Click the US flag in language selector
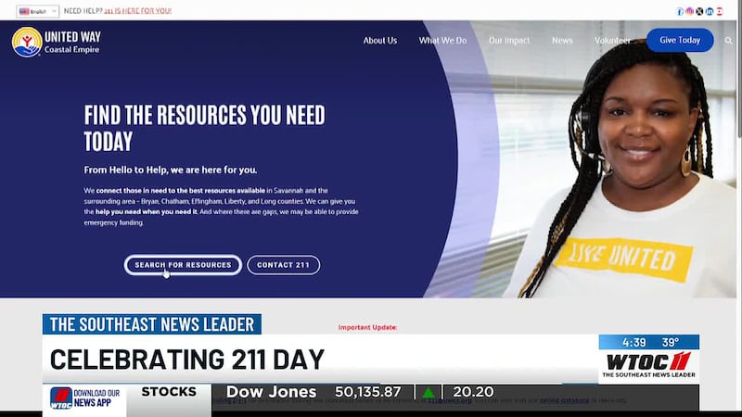Screen dimensions: 742x417 [x=23, y=11]
